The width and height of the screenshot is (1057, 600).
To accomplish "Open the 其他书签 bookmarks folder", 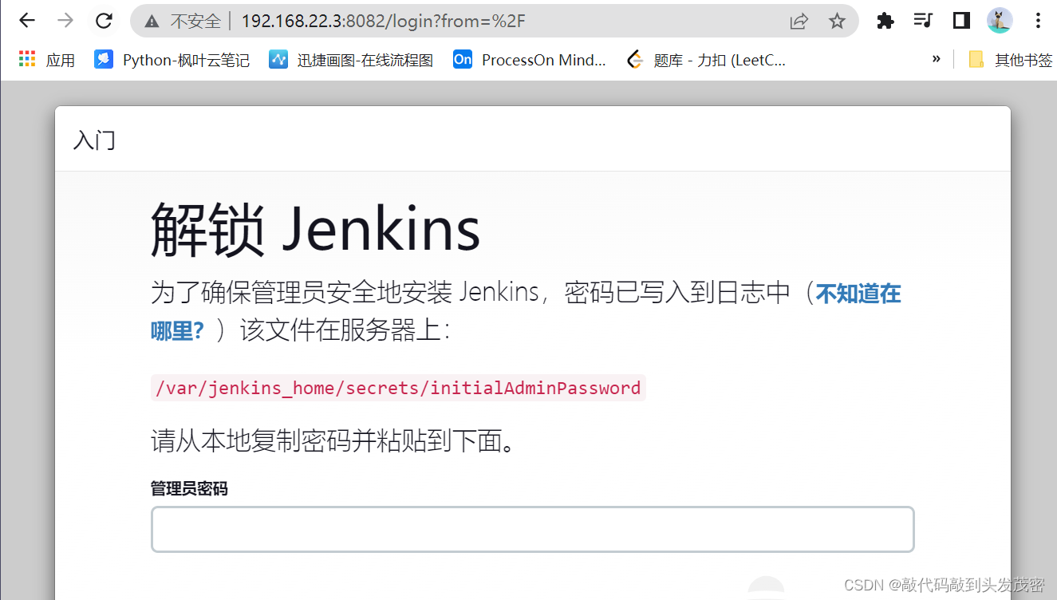I will [1011, 60].
